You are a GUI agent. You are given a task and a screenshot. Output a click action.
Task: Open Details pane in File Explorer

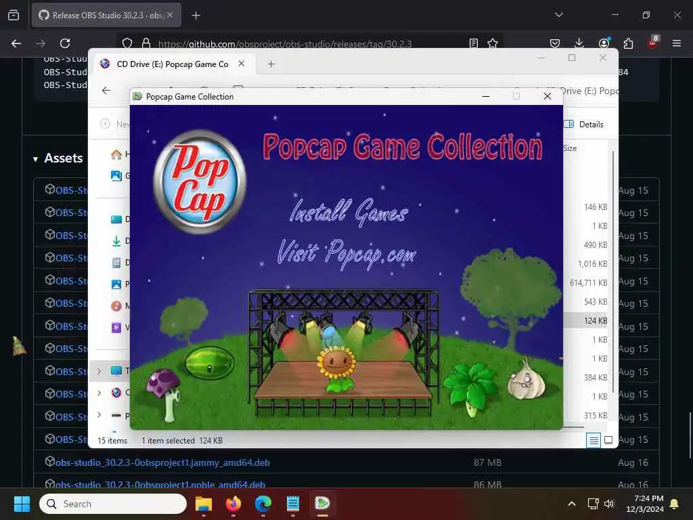click(x=584, y=125)
